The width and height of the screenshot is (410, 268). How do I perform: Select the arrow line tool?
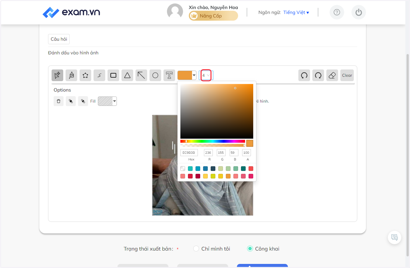141,75
